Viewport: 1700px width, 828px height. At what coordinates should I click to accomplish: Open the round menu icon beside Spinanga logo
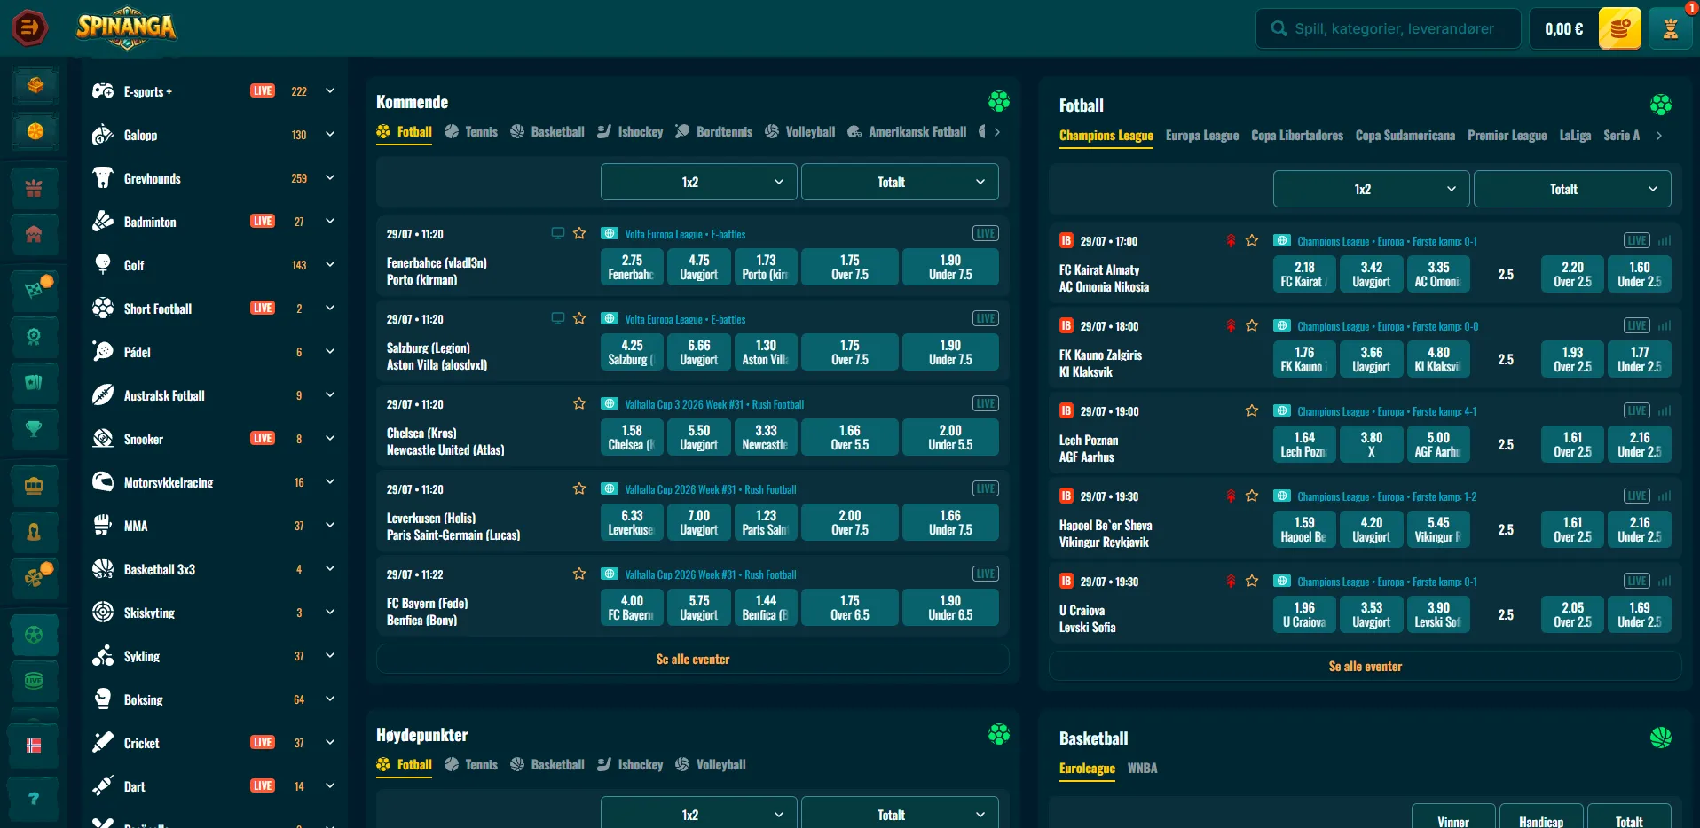coord(29,28)
